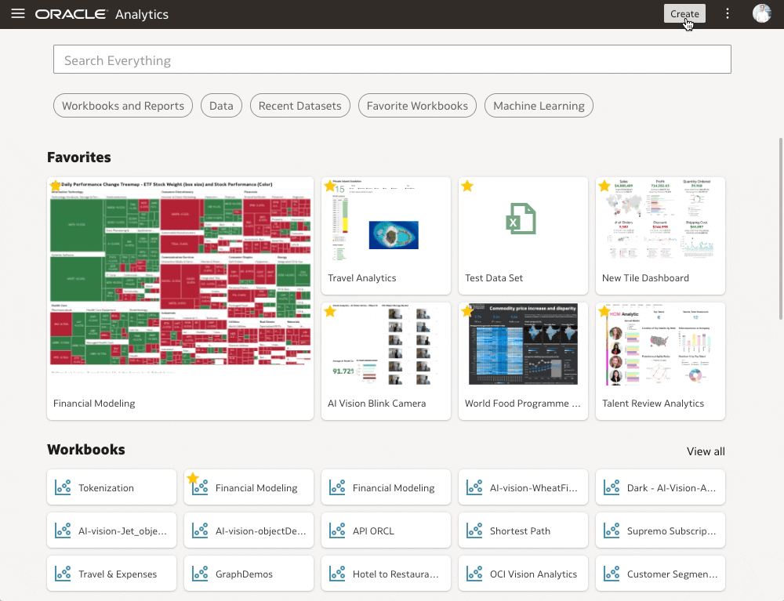Click the Dark - AI-Vision-A... workbook icon
The image size is (784, 601).
612,487
